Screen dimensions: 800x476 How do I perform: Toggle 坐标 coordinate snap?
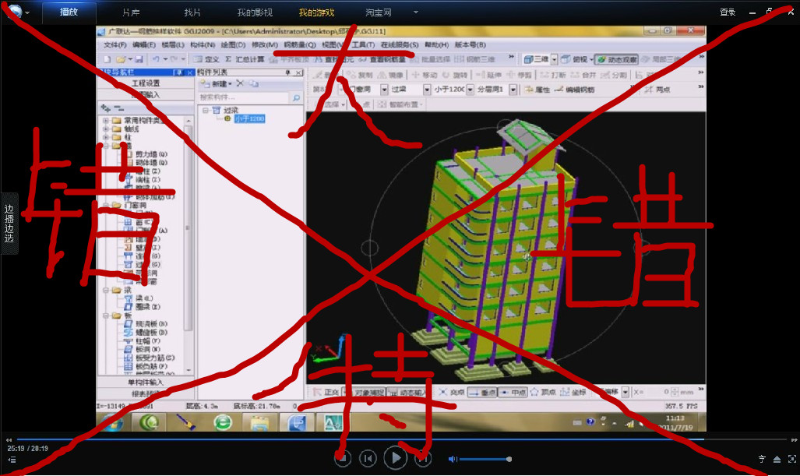[x=573, y=392]
